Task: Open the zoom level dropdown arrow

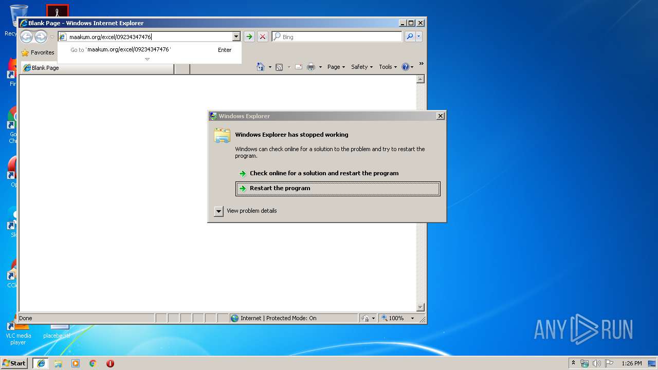Action: click(412, 318)
